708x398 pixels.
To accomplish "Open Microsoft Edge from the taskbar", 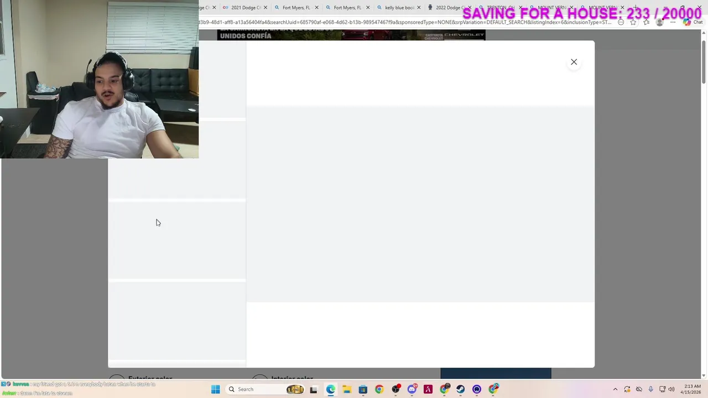I will [x=330, y=389].
